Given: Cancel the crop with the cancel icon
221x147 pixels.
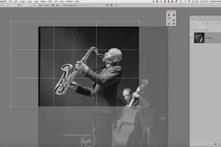Looking at the screenshot, I should pos(112,5).
